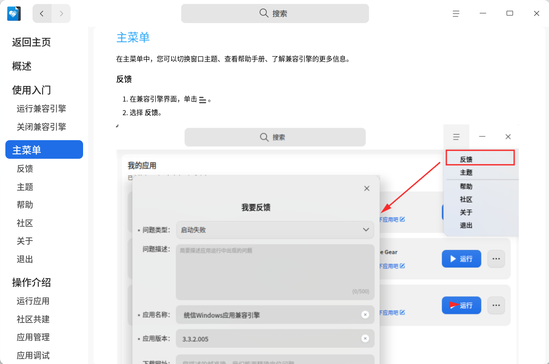
Task: Navigate to 社区共建 in the sidebar
Action: pos(33,319)
